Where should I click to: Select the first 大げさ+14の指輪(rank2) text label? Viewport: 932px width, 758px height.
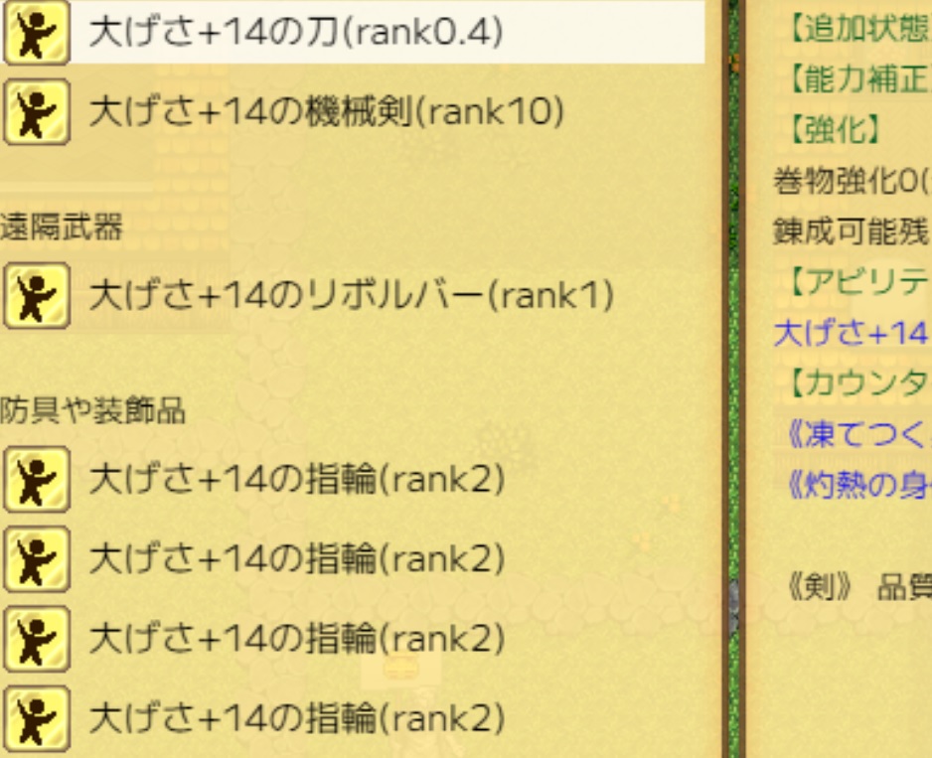tap(296, 480)
